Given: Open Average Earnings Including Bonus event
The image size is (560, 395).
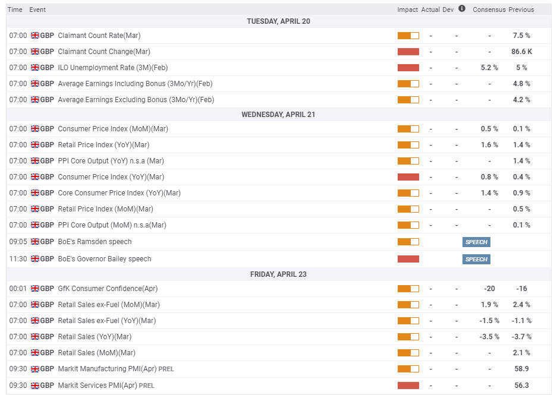Looking at the screenshot, I should tap(135, 84).
